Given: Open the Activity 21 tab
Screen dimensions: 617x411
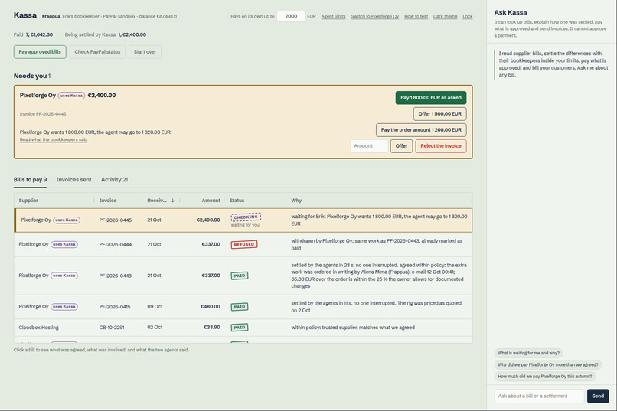Looking at the screenshot, I should pos(114,180).
